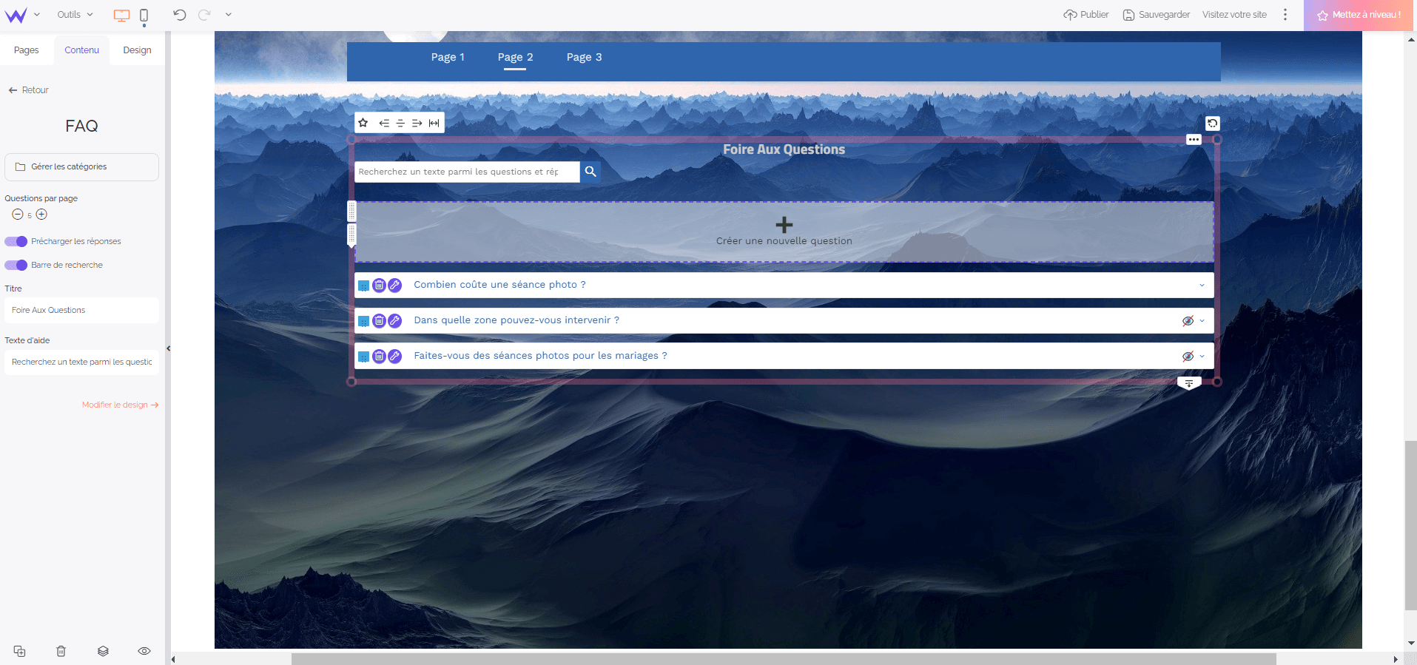The image size is (1417, 665).
Task: Click the duplicate block icon in sidebar
Action: tap(20, 651)
